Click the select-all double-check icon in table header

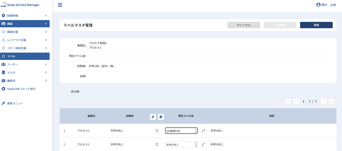coord(153,117)
